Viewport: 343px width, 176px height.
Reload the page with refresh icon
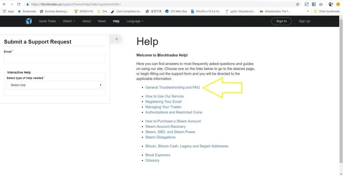pos(19,4)
